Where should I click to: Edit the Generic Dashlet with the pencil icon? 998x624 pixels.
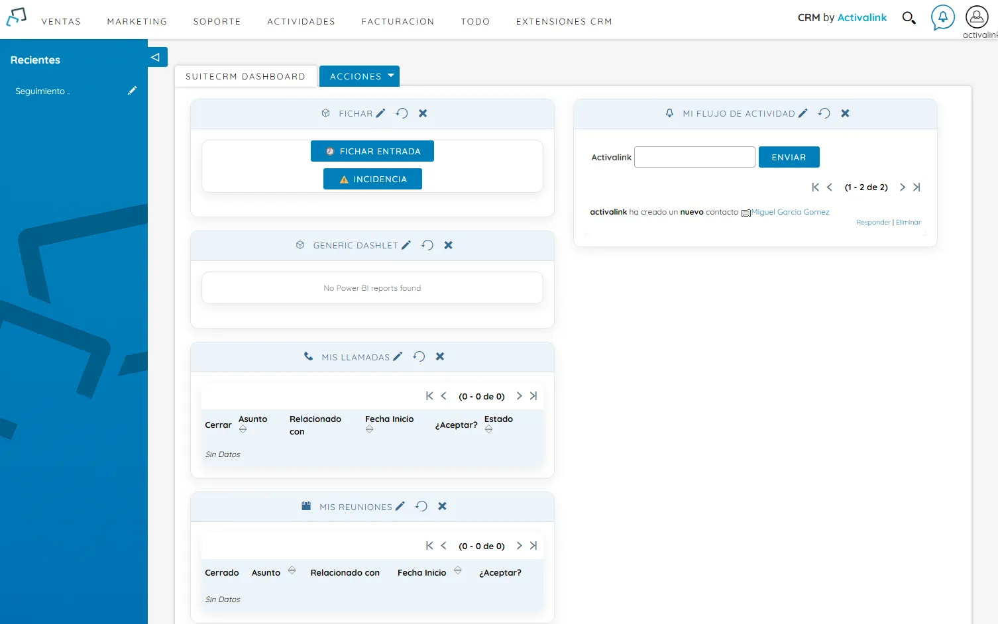click(x=406, y=245)
